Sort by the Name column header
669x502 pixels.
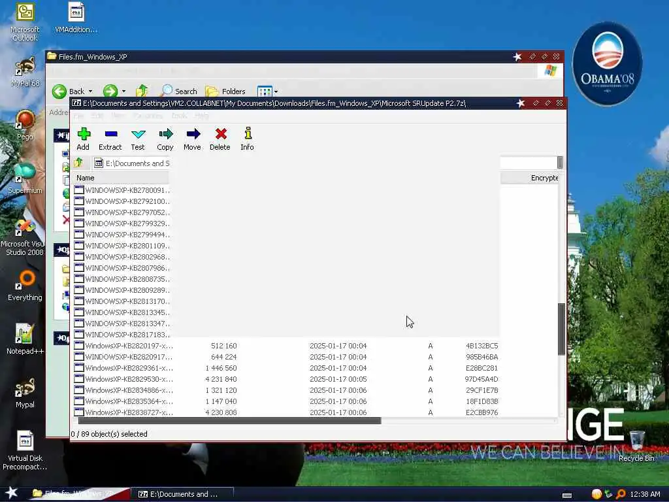pos(121,178)
